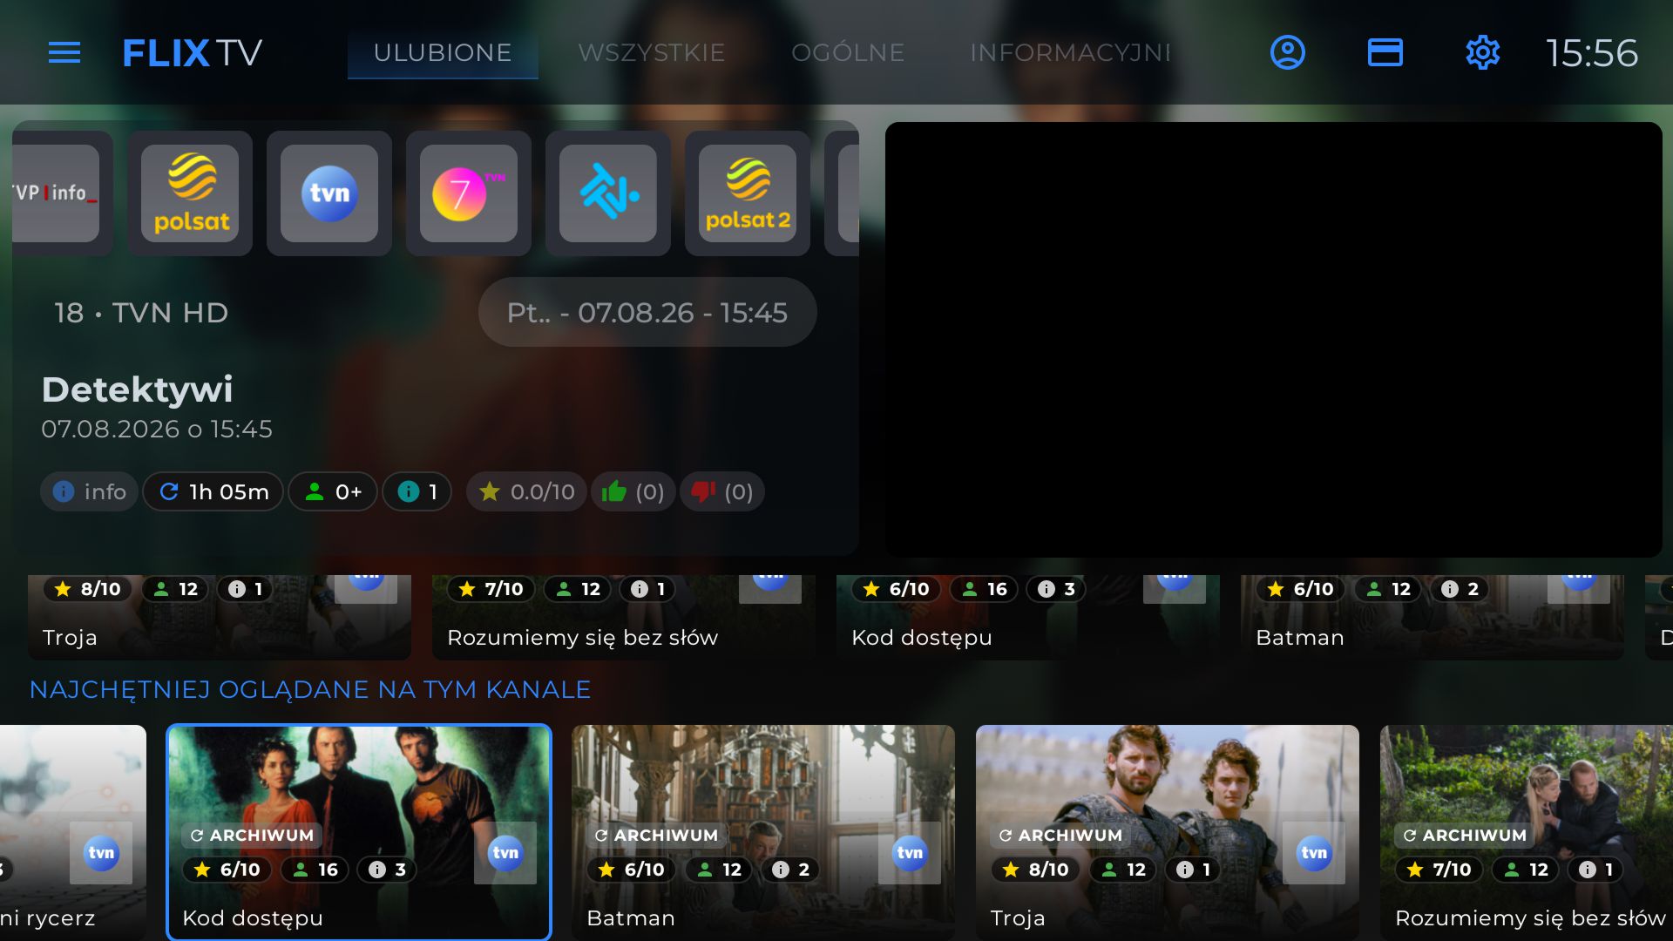Screen dimensions: 1673x941
Task: Click the thumbs down dislike button
Action: pos(721,491)
